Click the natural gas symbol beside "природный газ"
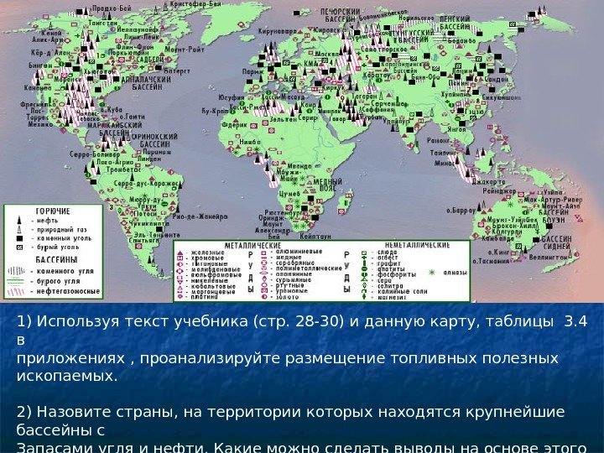 pos(18,229)
